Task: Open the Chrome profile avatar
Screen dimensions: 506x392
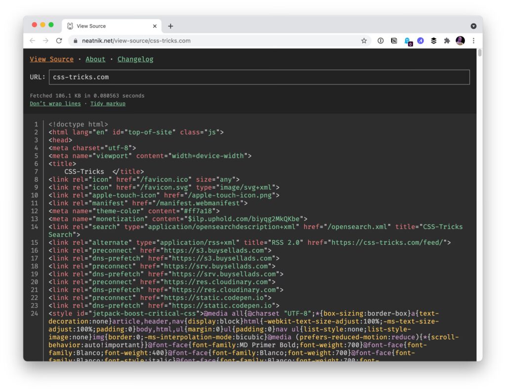Action: pos(460,41)
